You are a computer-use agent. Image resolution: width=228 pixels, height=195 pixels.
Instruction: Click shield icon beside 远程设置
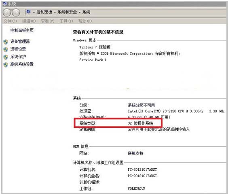(6, 49)
